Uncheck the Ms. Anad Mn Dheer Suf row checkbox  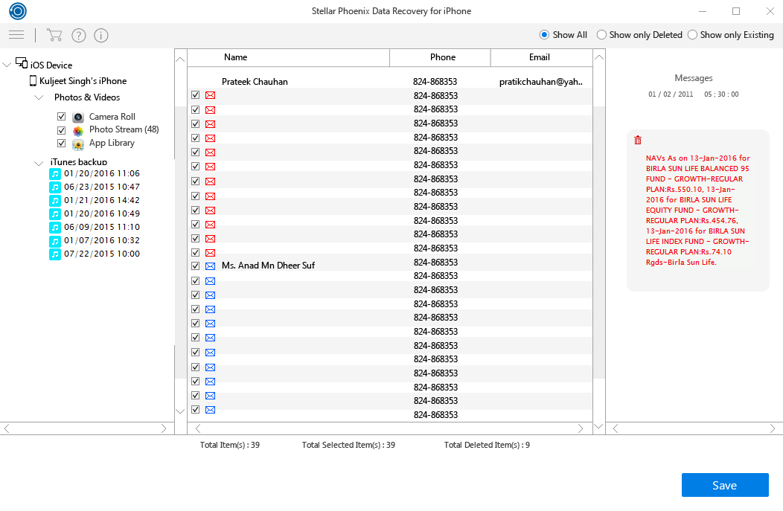click(195, 266)
